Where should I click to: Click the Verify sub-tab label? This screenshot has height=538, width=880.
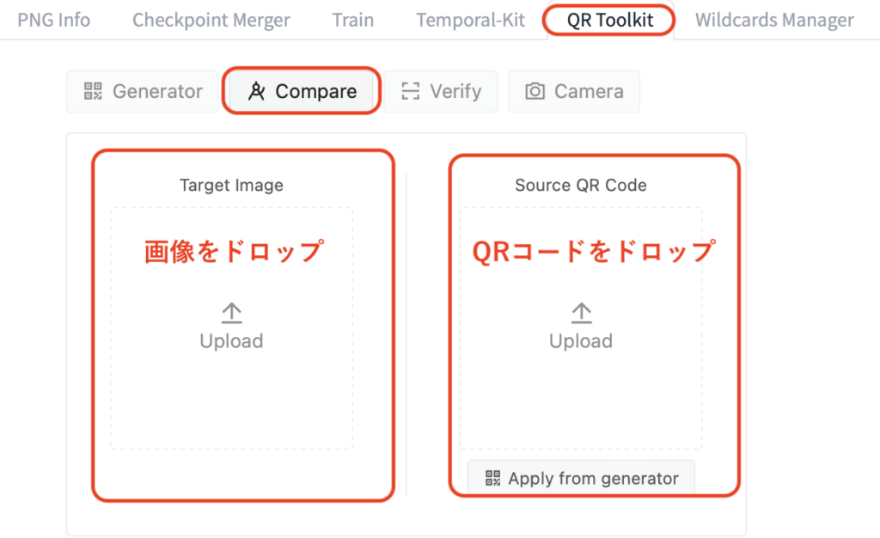tap(455, 91)
